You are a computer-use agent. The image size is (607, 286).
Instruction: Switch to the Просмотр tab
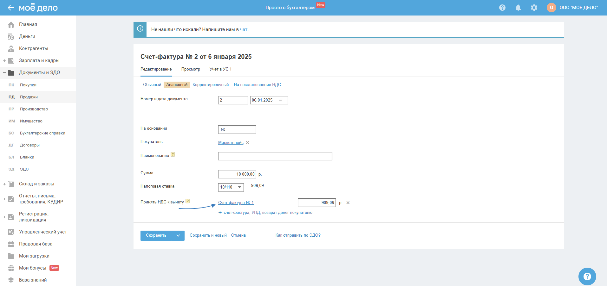click(191, 69)
